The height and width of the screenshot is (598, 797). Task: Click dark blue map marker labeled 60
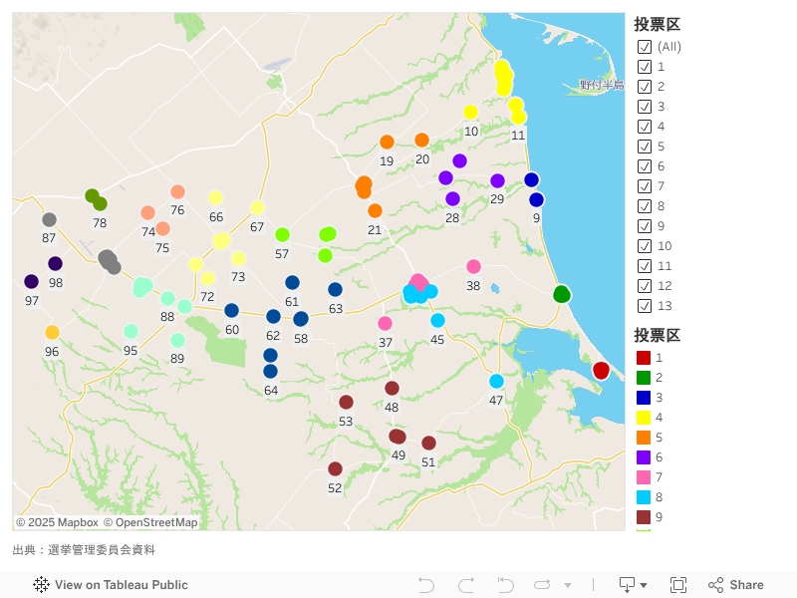pos(232,310)
